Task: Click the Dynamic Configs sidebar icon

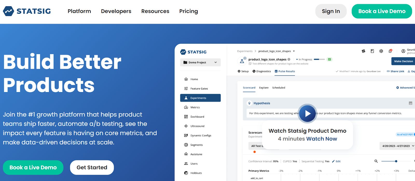Action: (x=186, y=135)
